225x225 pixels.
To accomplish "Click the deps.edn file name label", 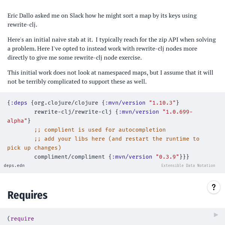I will [14, 165].
